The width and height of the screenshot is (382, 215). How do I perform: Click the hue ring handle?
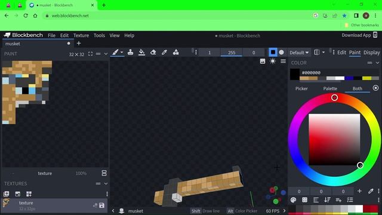(x=334, y=97)
